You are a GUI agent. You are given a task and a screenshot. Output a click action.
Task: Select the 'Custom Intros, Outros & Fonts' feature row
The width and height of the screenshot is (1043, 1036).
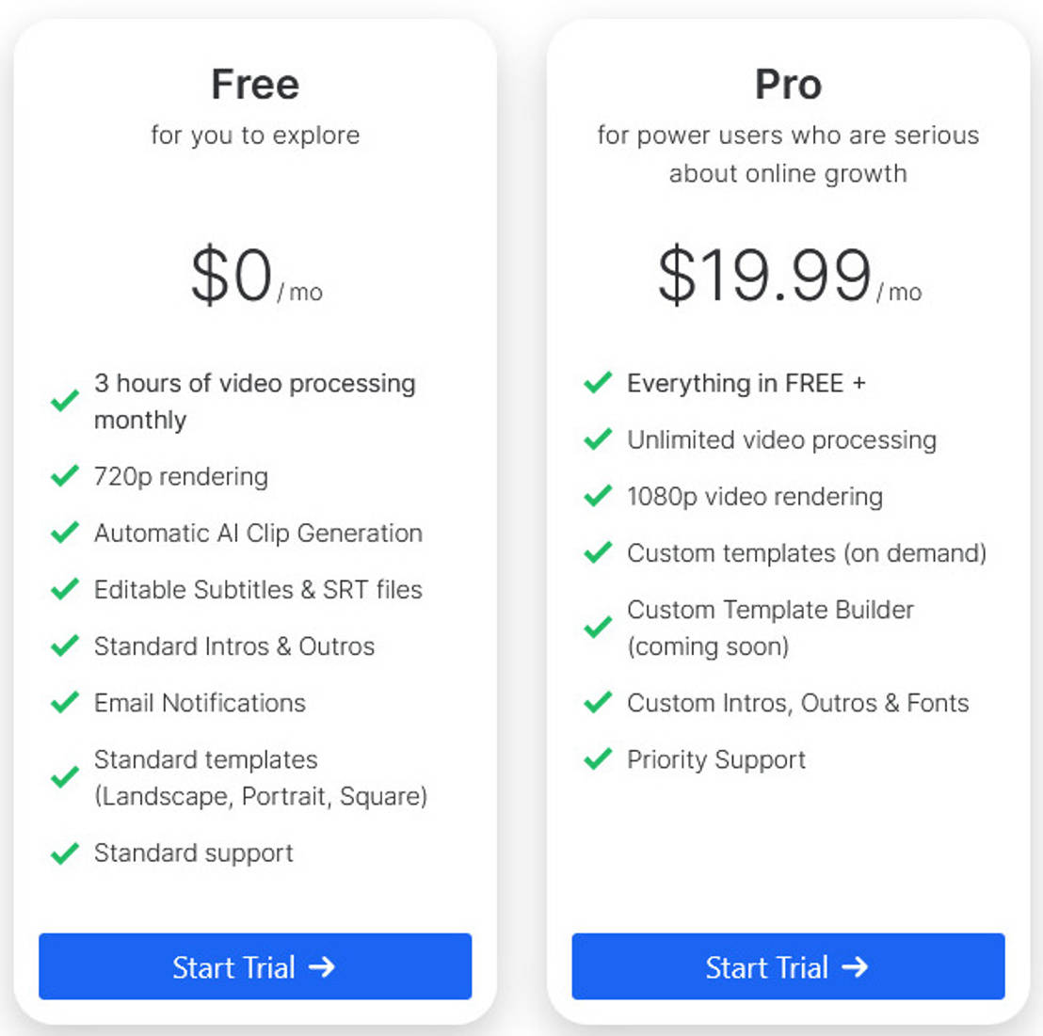[796, 702]
